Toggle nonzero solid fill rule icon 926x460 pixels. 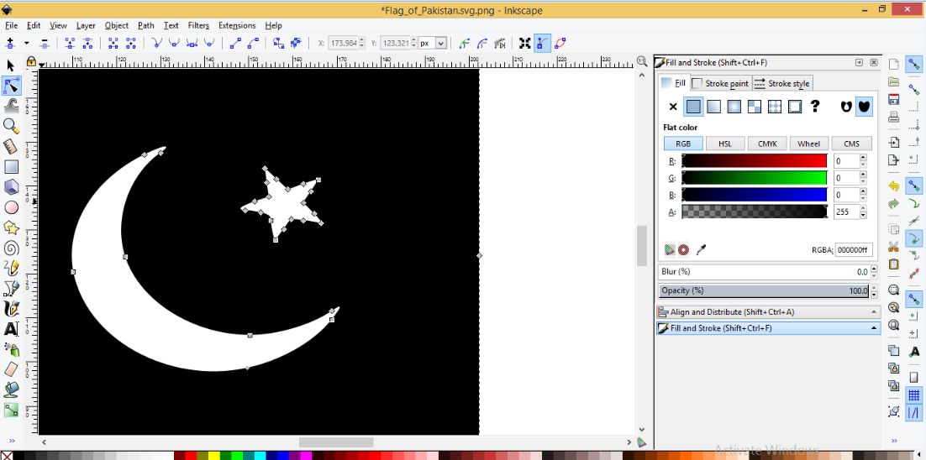click(x=864, y=107)
